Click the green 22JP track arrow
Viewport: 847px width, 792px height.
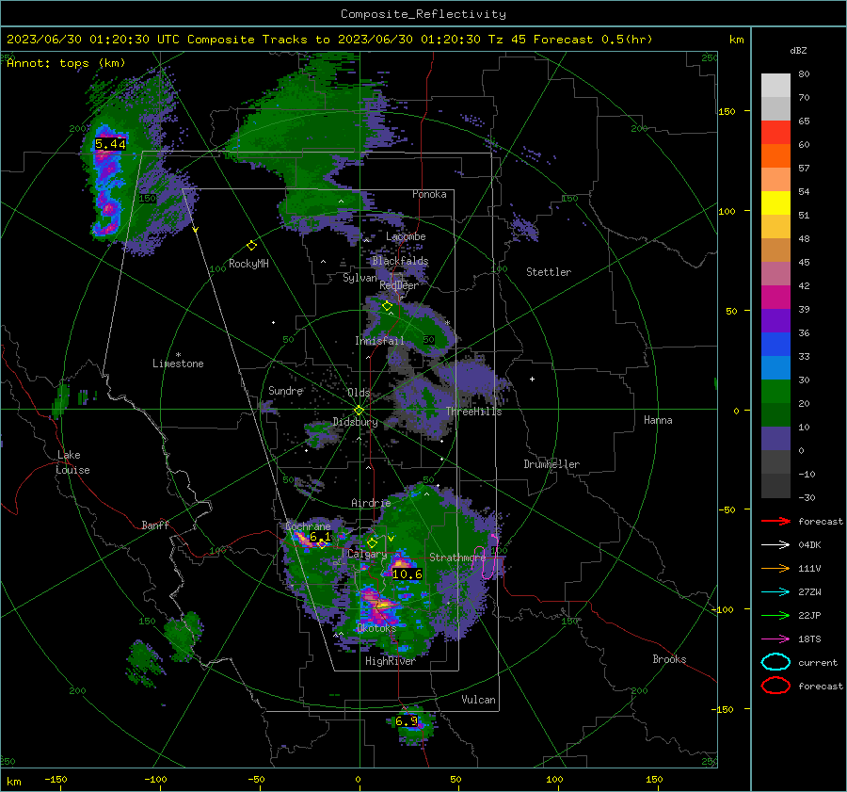coord(775,615)
